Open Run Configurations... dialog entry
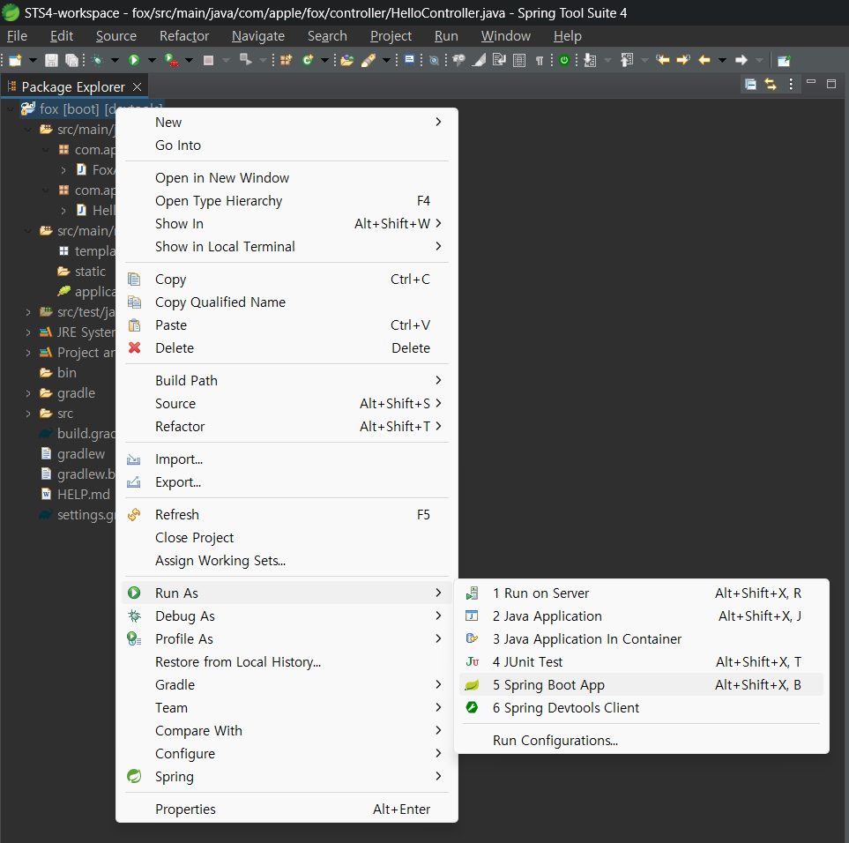This screenshot has height=843, width=849. click(641, 741)
